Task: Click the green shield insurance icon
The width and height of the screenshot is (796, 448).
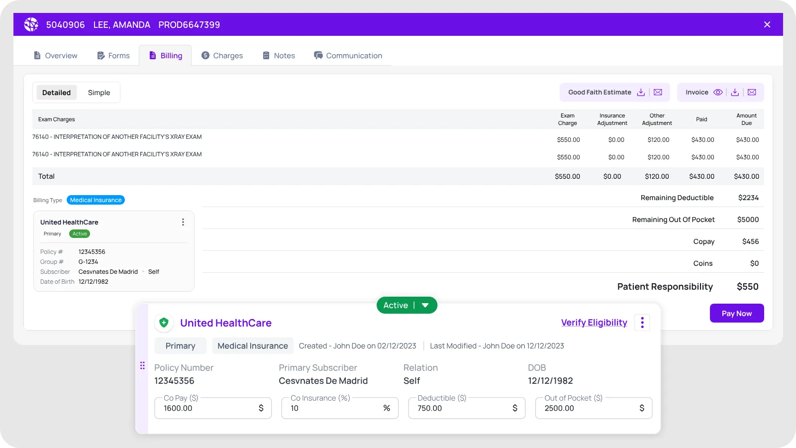Action: click(x=164, y=323)
